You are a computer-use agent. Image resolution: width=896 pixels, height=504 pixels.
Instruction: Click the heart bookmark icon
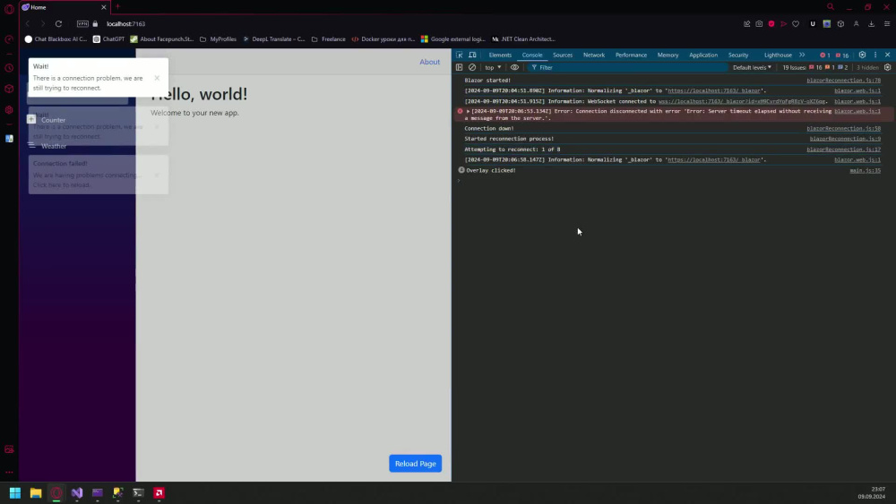(796, 24)
